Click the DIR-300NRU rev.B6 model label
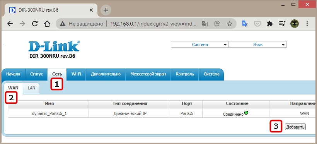The image size is (317, 144). point(52,56)
